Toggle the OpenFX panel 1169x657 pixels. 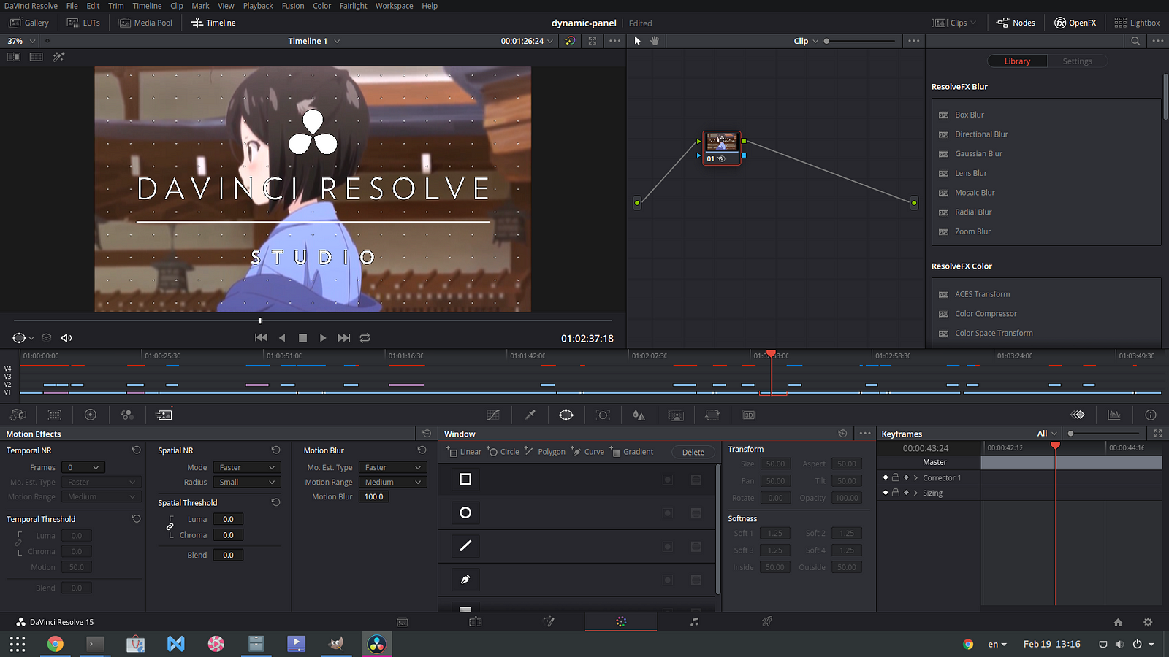1075,23
